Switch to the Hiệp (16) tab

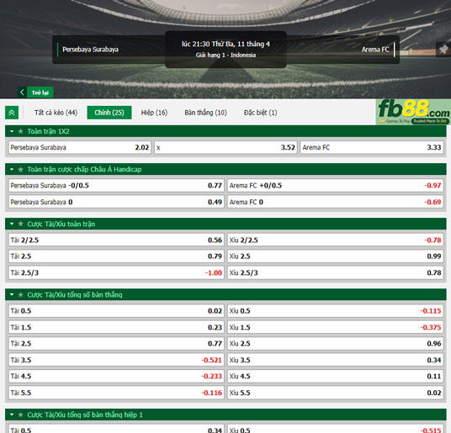pos(154,113)
